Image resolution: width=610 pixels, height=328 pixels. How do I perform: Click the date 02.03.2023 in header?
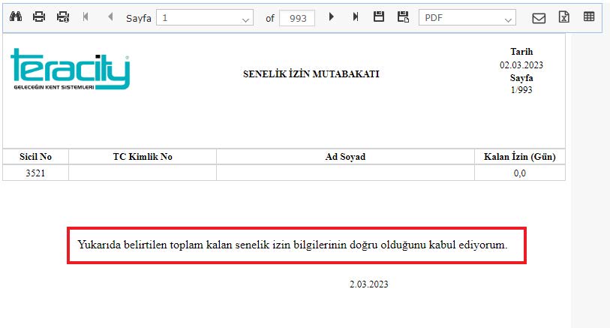pyautogui.click(x=521, y=65)
